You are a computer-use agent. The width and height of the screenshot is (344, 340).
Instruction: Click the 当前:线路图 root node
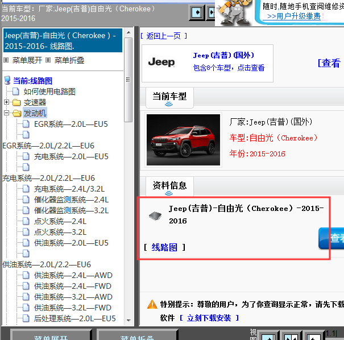pos(32,81)
